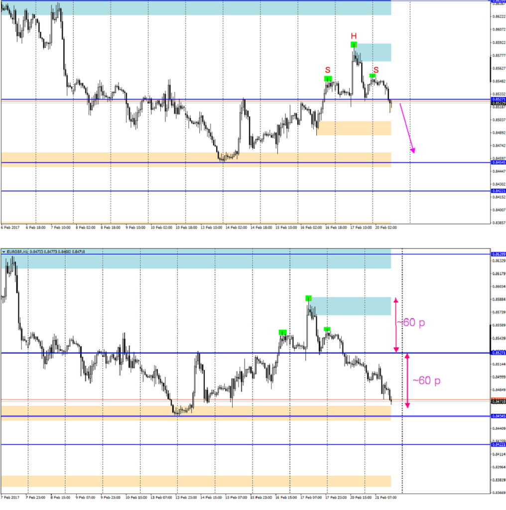This screenshot has width=506, height=510.
Task: Click the 20 Feb 02:00 time label
Action: [386, 227]
